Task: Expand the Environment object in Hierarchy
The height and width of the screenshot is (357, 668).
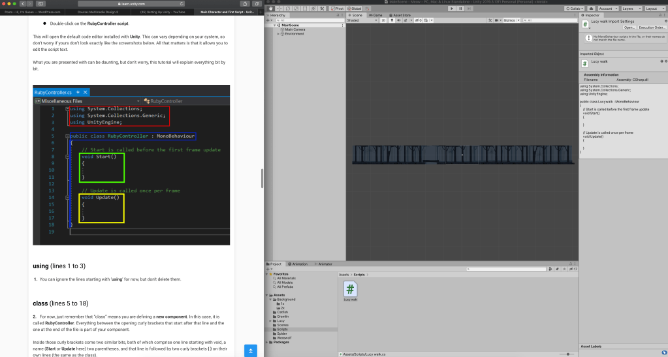Action: [x=279, y=33]
